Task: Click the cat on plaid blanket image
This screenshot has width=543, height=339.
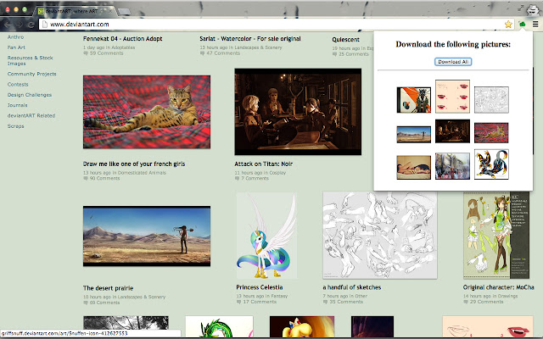Action: (147, 112)
